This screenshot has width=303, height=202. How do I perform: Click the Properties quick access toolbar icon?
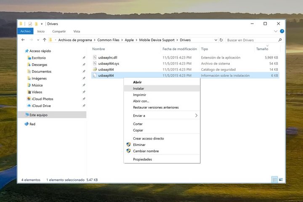tap(30, 24)
